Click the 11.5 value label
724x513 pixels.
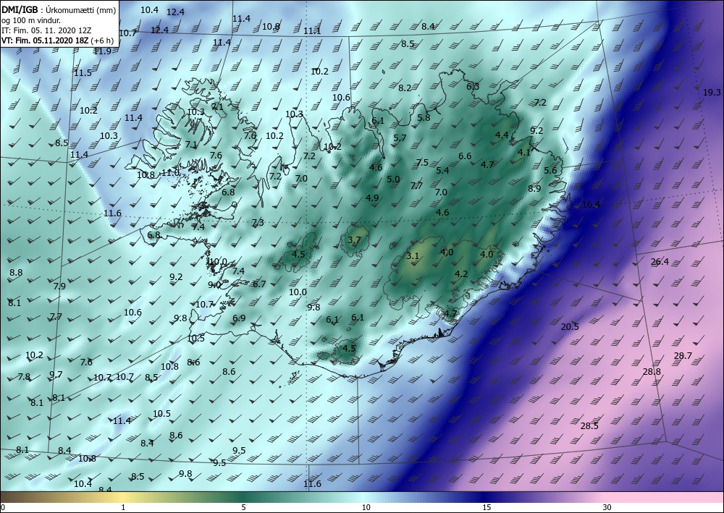[x=83, y=73]
